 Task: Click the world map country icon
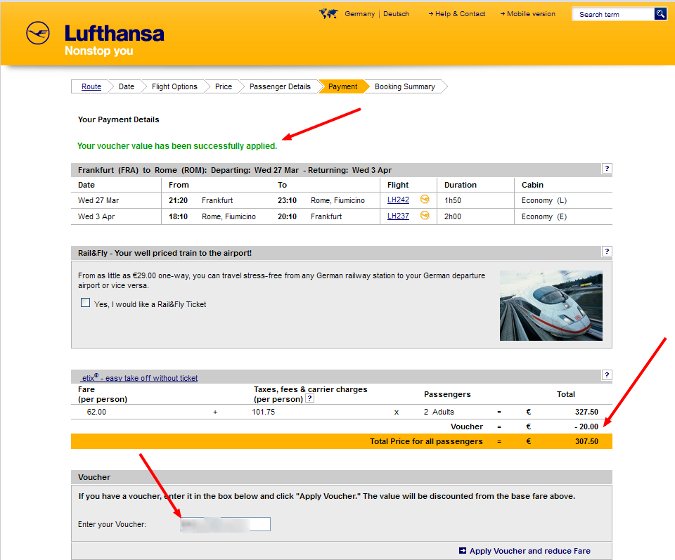coord(328,14)
